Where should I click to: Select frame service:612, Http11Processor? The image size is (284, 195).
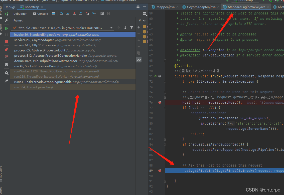tap(73, 45)
